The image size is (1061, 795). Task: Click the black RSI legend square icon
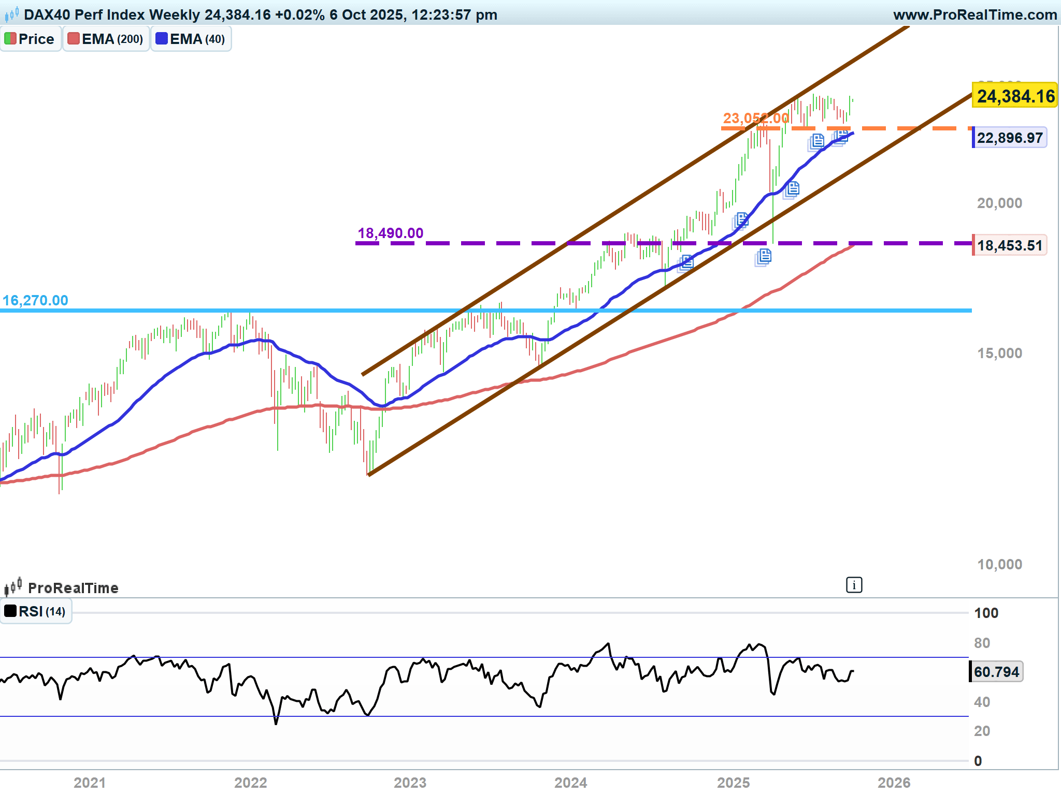(10, 611)
